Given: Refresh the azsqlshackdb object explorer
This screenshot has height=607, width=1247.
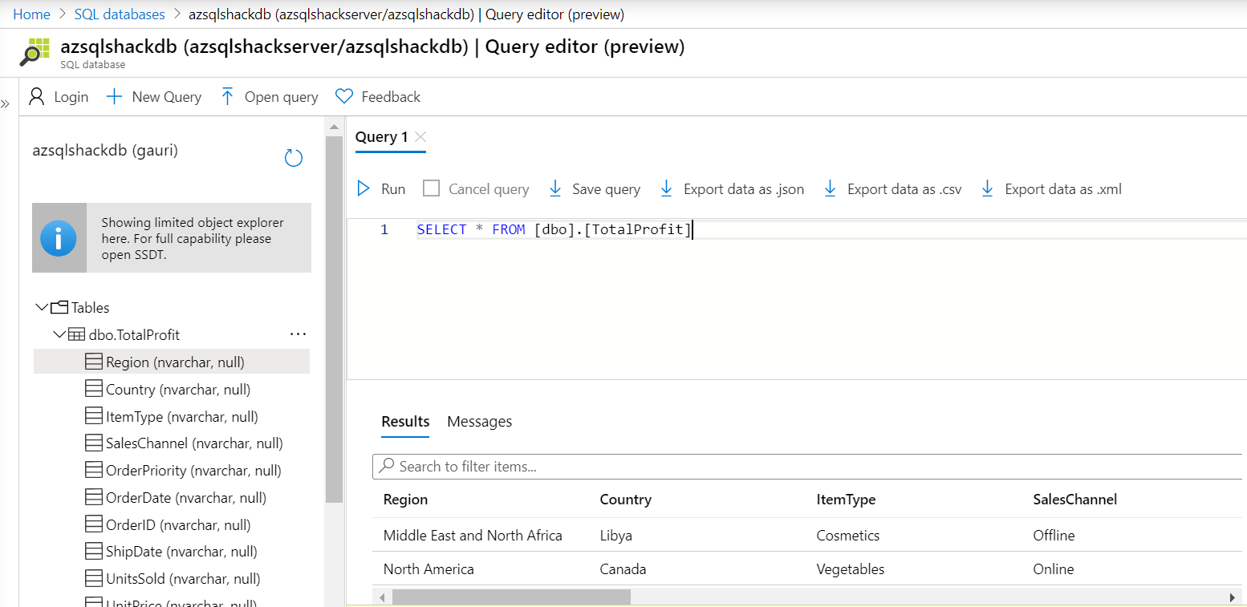Looking at the screenshot, I should (x=293, y=158).
